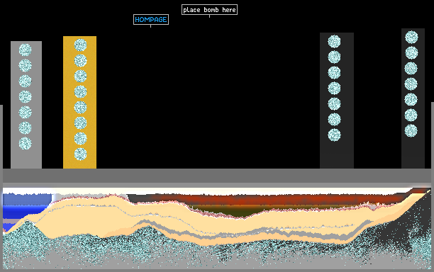This screenshot has width=434, height=272.
Task: Click the top circle in the light gray tower
Action: 26,50
